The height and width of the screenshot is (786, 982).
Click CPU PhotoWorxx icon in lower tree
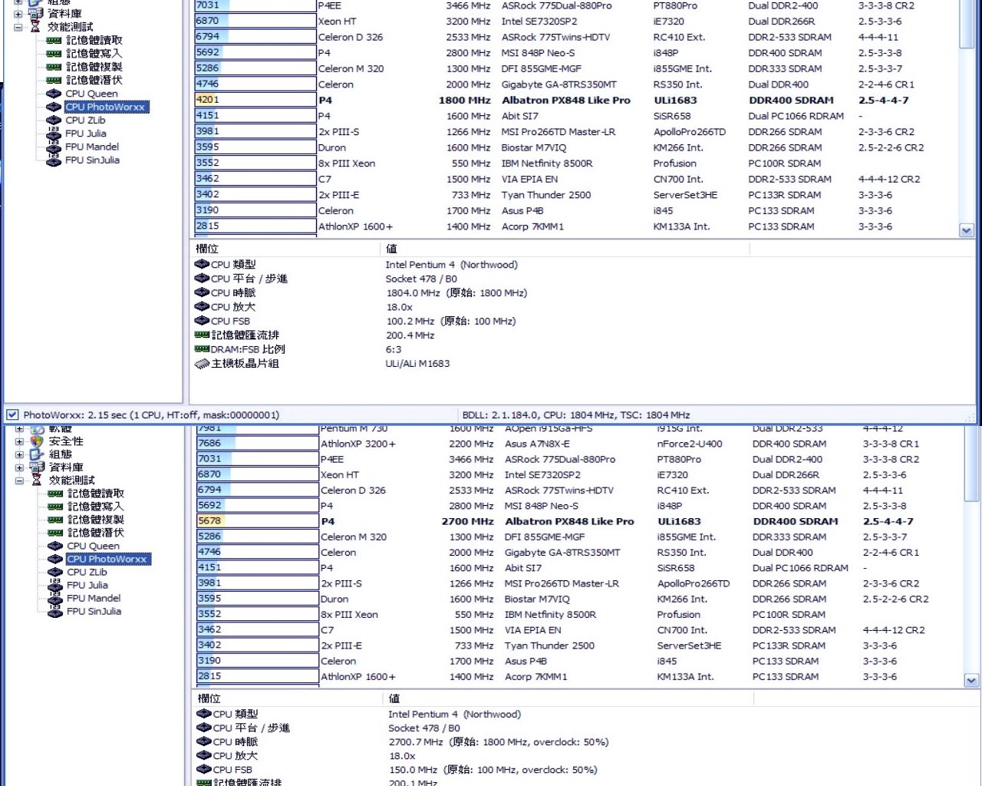tap(55, 559)
